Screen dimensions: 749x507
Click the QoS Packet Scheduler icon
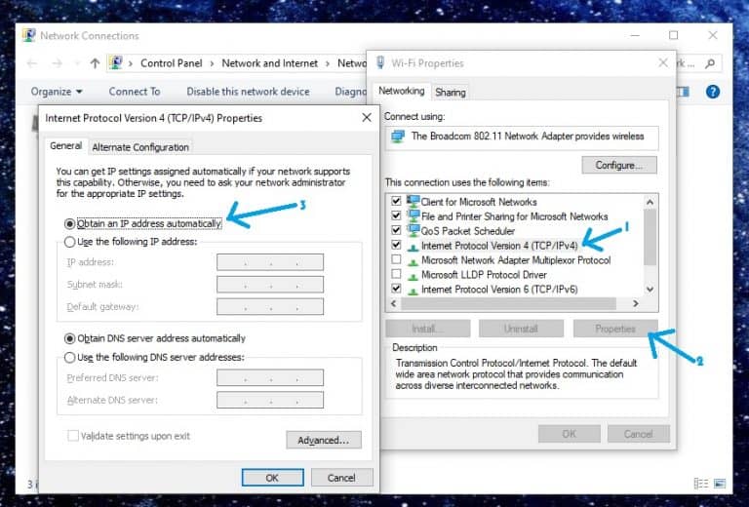pos(413,230)
